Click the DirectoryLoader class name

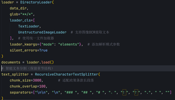point(36,2)
